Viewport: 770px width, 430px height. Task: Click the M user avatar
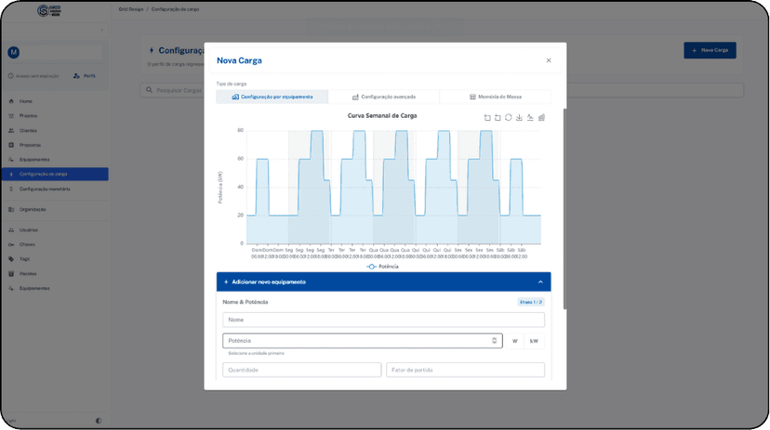[13, 52]
